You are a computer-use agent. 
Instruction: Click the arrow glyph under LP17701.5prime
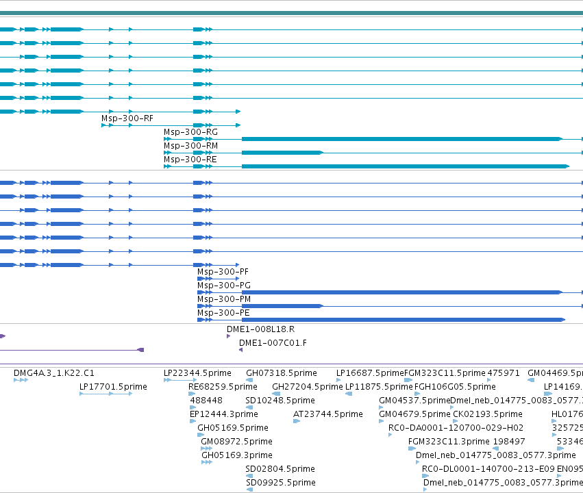106,394
